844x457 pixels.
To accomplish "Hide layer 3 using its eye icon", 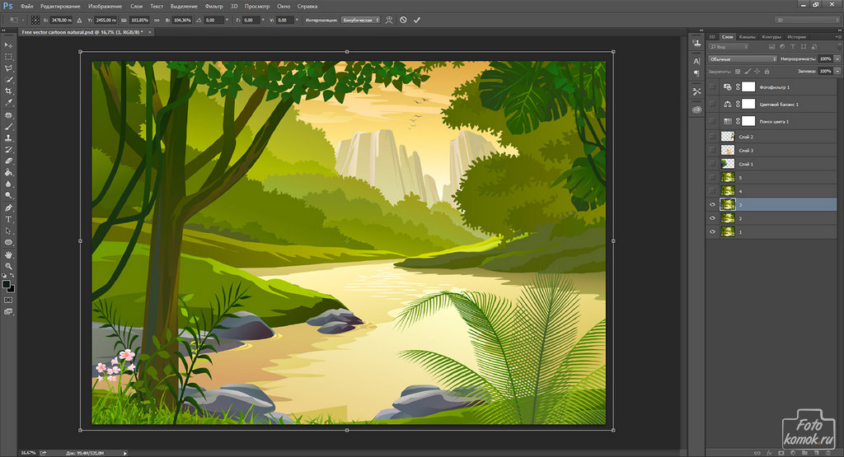I will point(712,204).
